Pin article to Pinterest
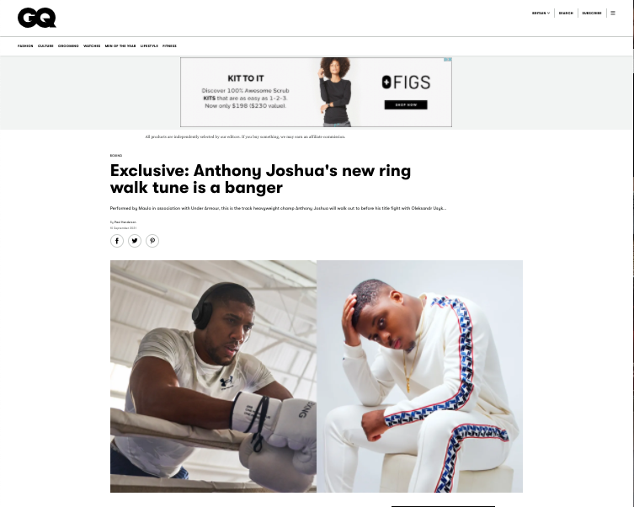The height and width of the screenshot is (507, 634). 152,241
